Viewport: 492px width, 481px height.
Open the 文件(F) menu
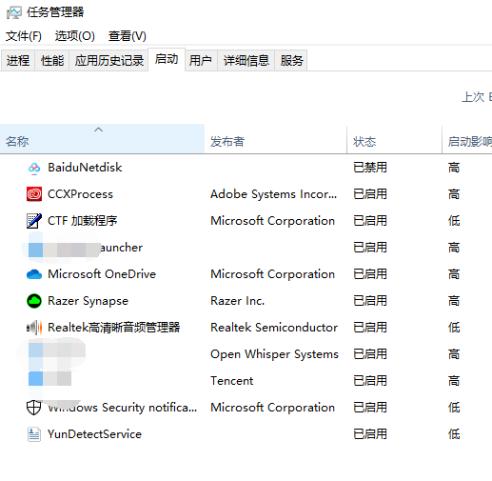(24, 36)
